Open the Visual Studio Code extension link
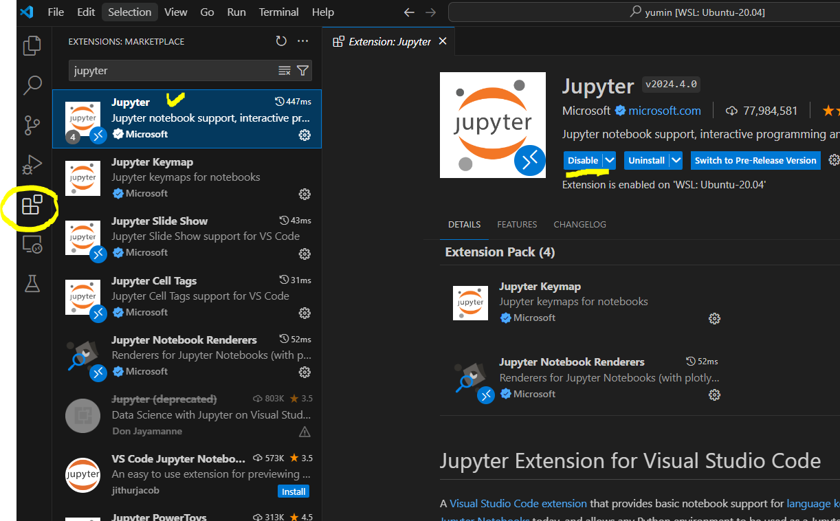The height and width of the screenshot is (521, 840). (x=518, y=504)
